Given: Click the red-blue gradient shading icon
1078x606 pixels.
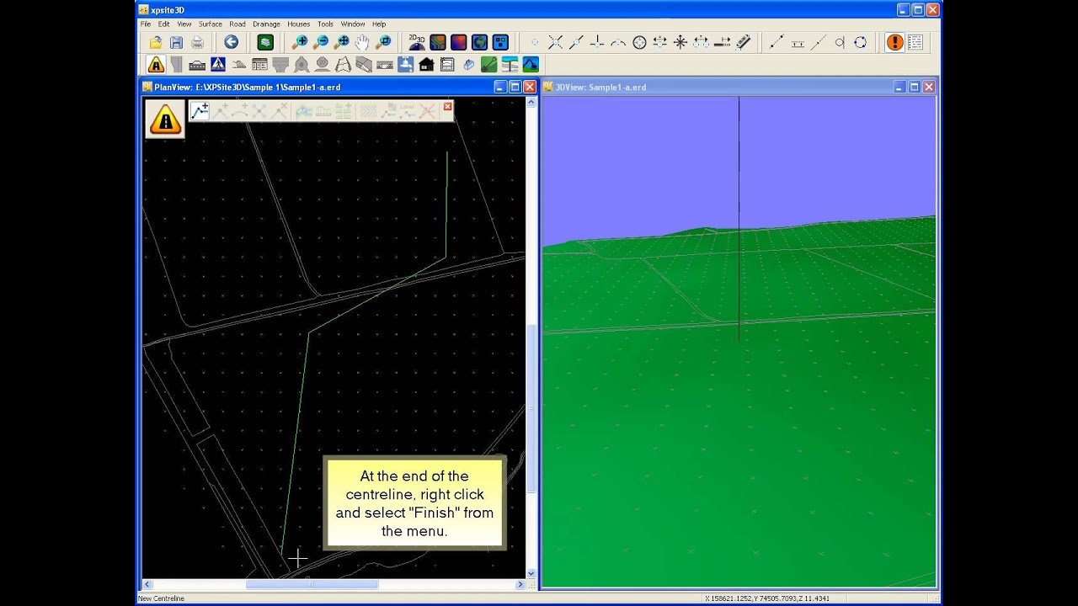Looking at the screenshot, I should click(459, 42).
